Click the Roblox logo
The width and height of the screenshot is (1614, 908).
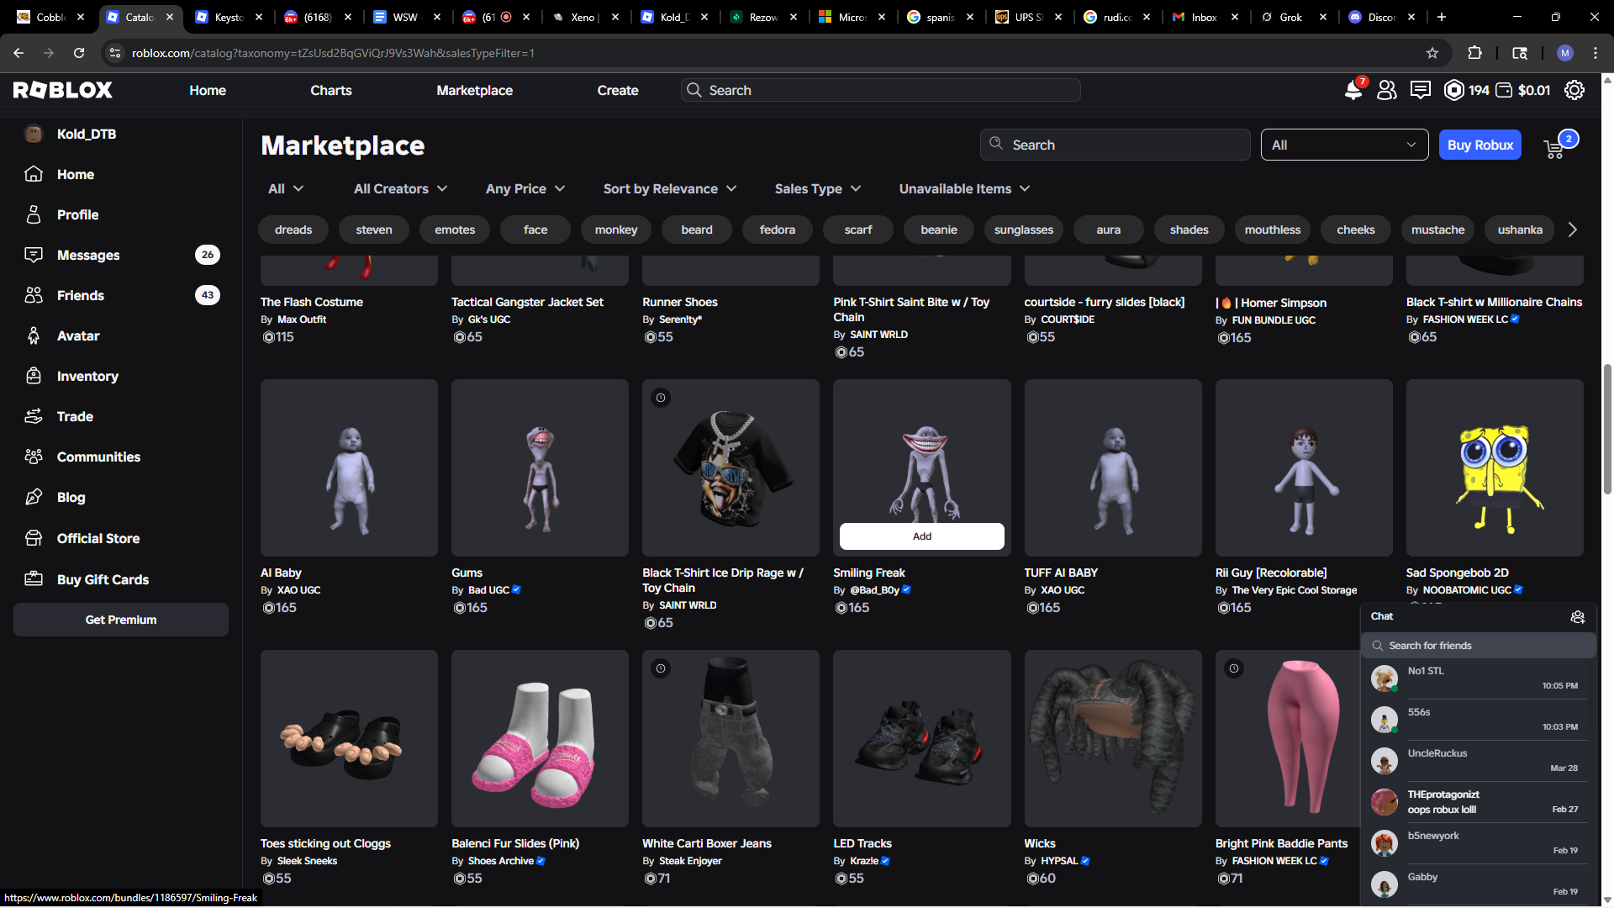(63, 90)
